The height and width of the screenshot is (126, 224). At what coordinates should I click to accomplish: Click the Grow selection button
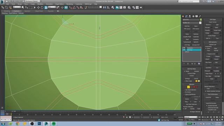pos(196,99)
